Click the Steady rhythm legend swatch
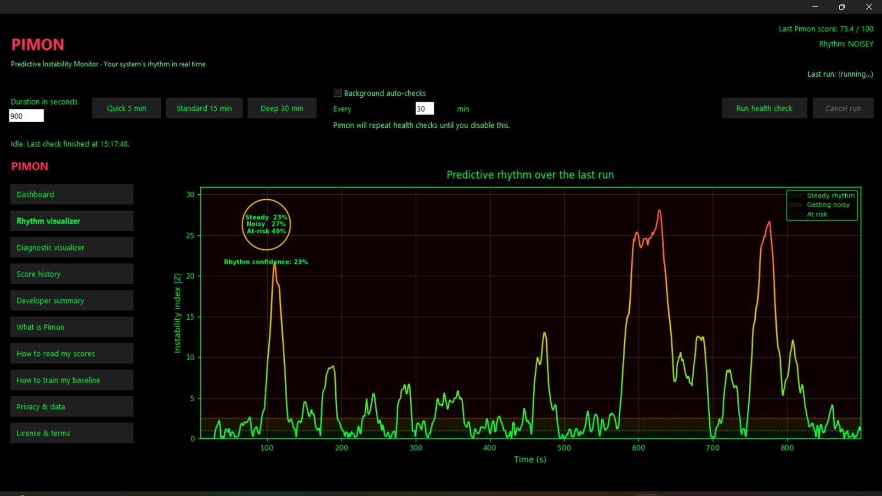The width and height of the screenshot is (882, 496). [797, 195]
